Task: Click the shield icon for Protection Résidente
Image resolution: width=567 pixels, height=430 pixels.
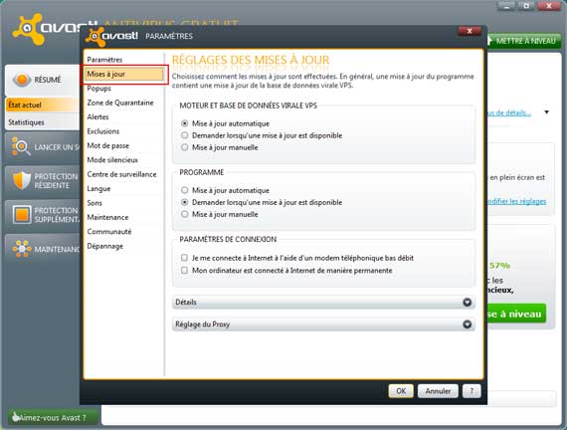Action: click(x=22, y=180)
